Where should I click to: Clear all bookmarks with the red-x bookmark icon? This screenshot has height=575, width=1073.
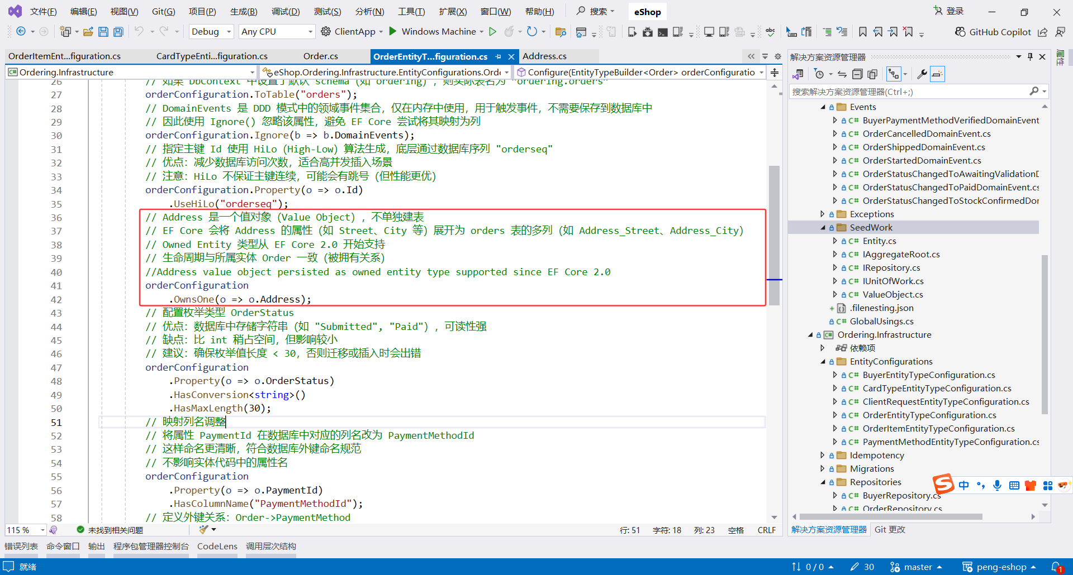[908, 32]
